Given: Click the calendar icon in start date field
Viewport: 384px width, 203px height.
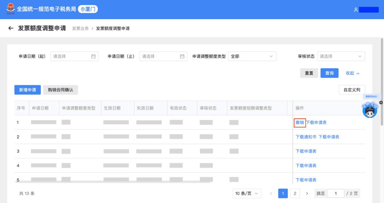Looking at the screenshot, I should click(94, 56).
